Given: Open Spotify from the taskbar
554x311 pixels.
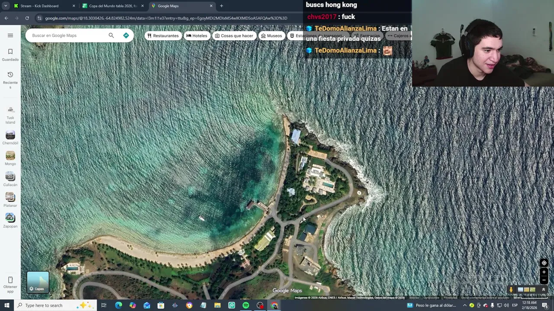Looking at the screenshot, I should [246, 305].
